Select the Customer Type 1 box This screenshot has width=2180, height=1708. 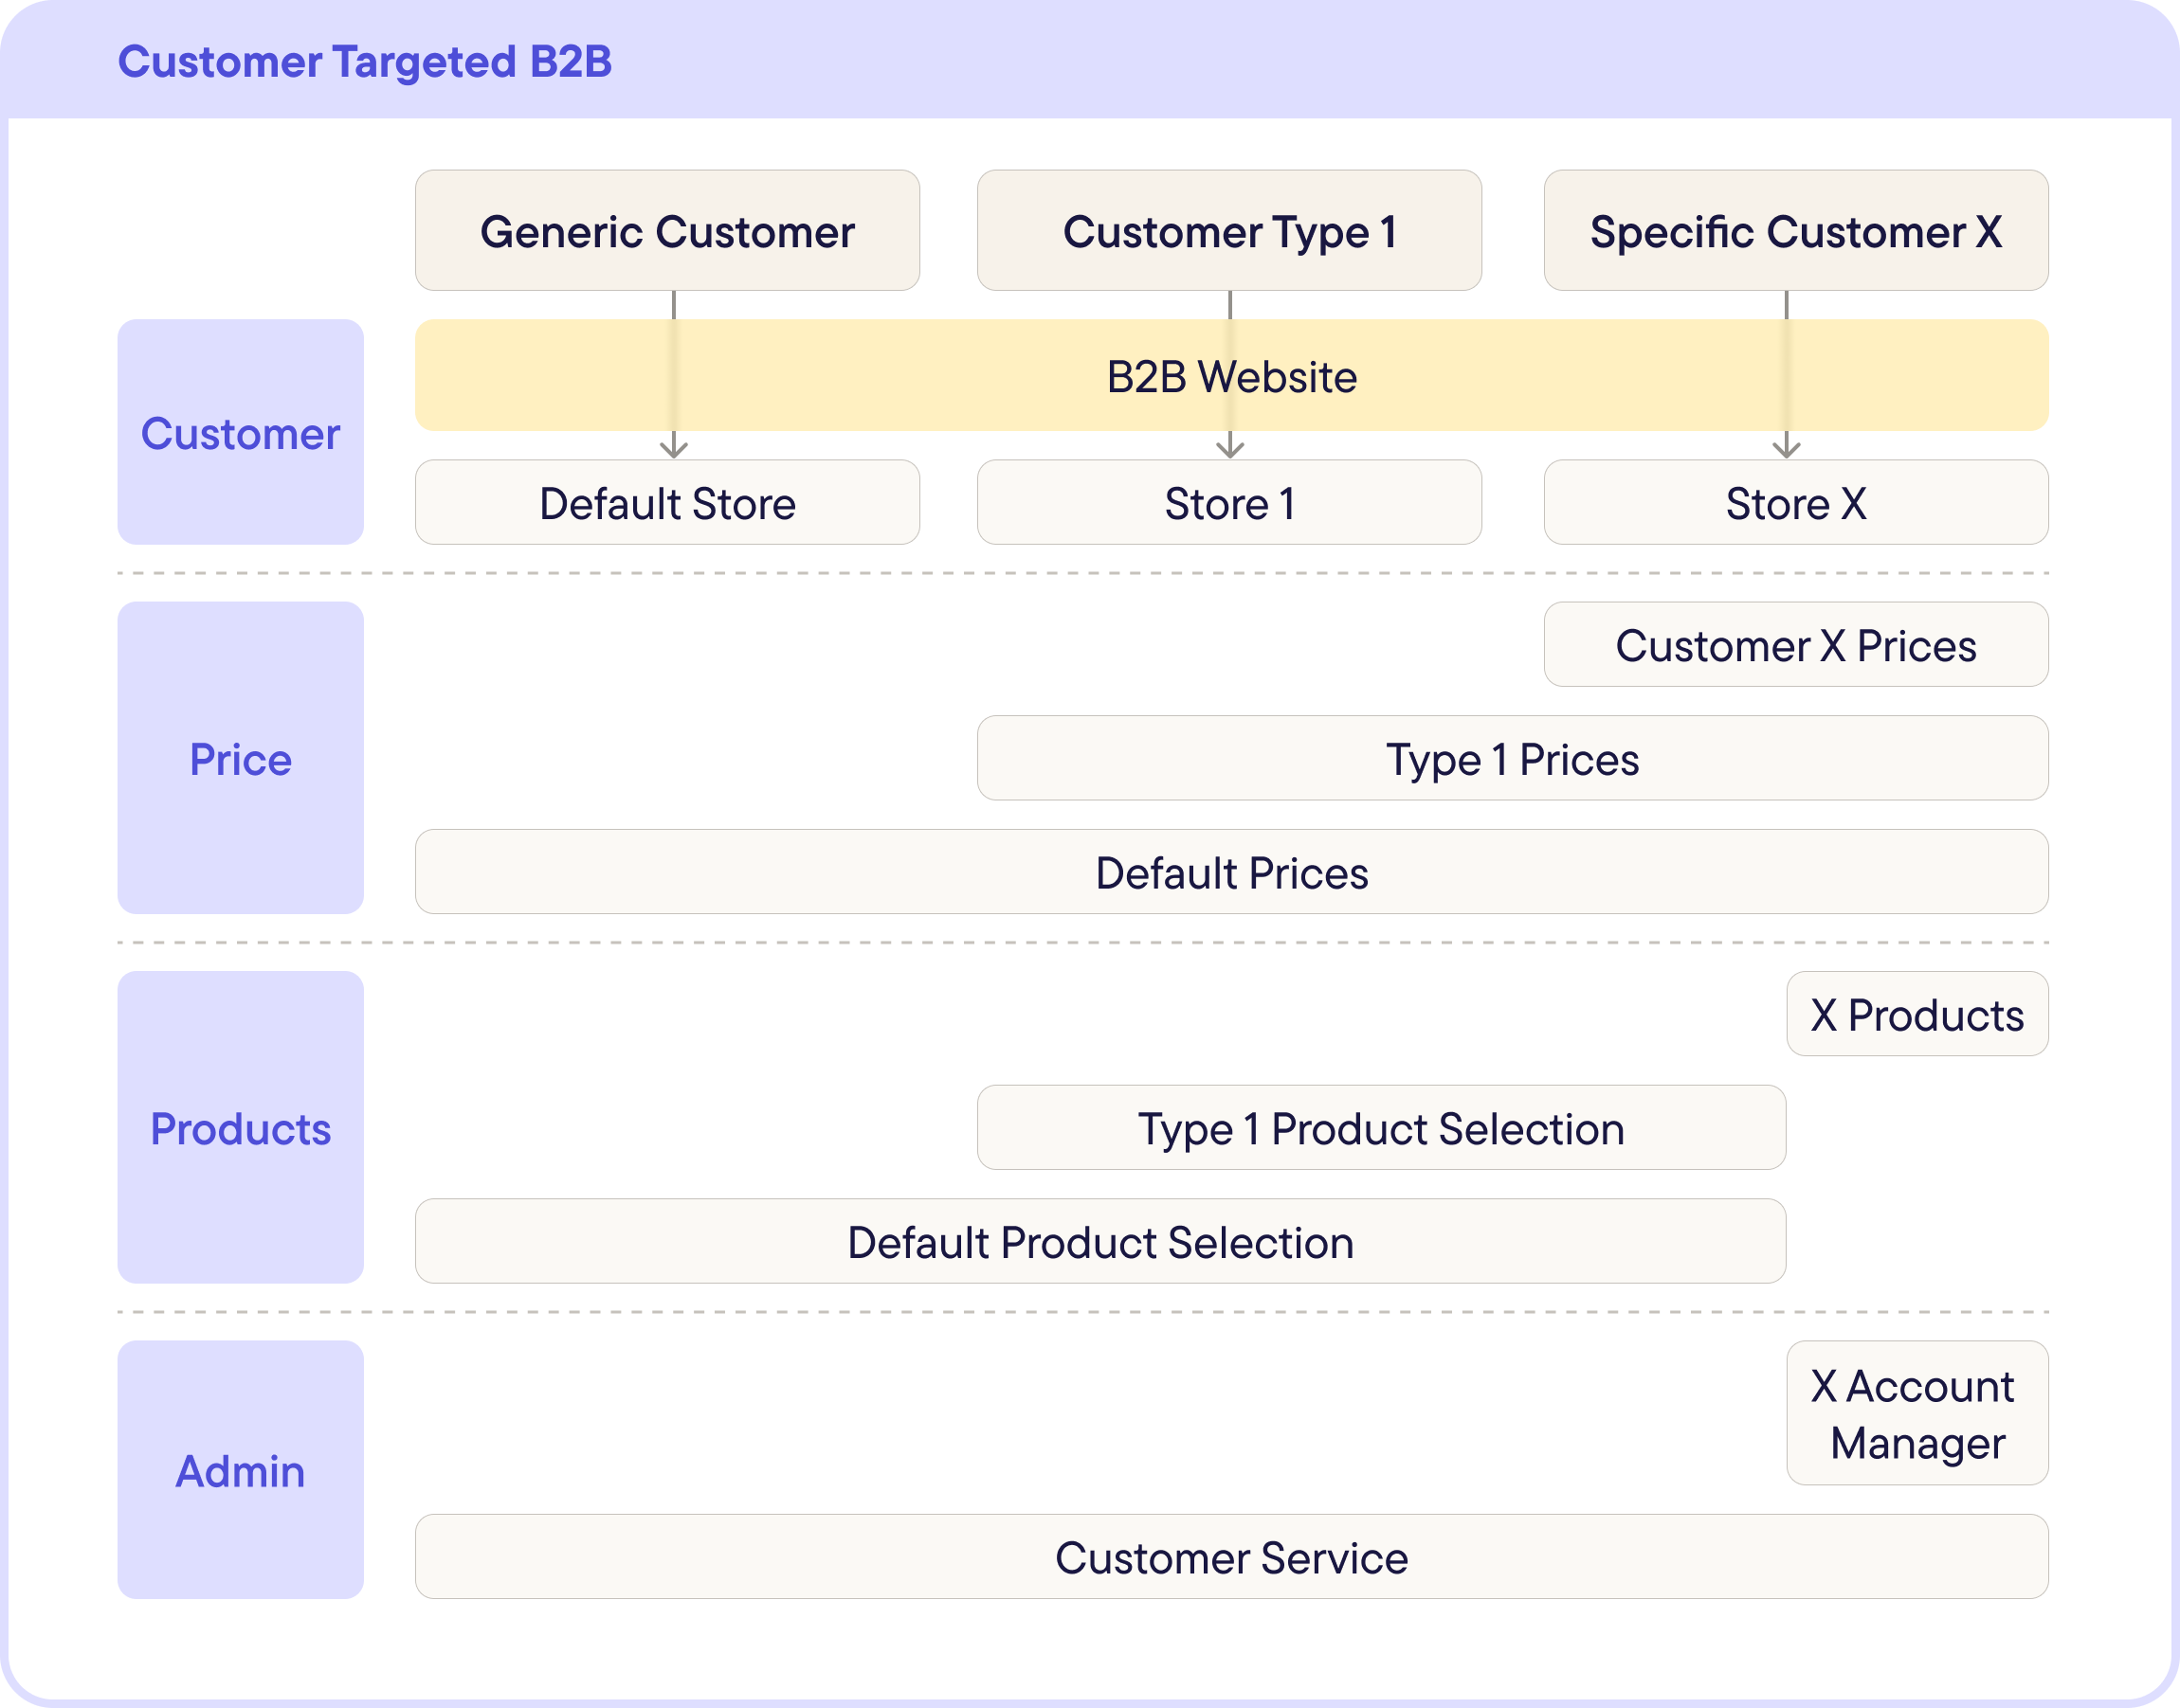pyautogui.click(x=1229, y=230)
